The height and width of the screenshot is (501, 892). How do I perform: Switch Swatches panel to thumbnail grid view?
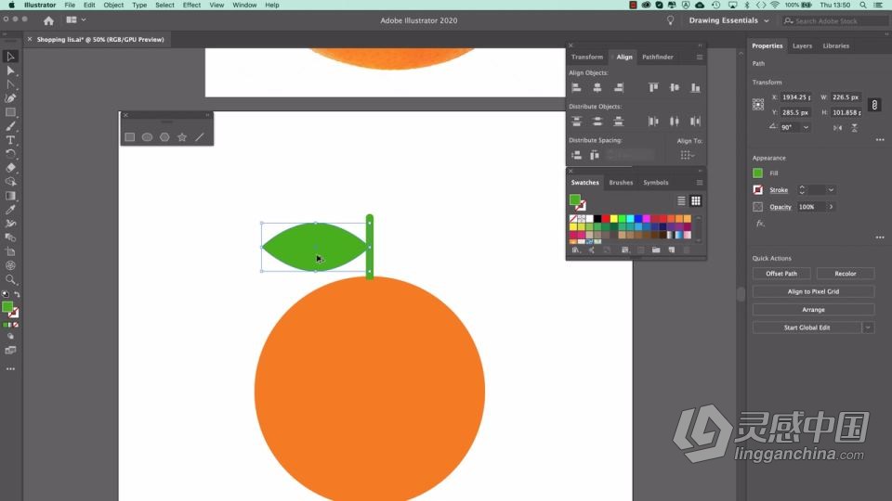696,200
